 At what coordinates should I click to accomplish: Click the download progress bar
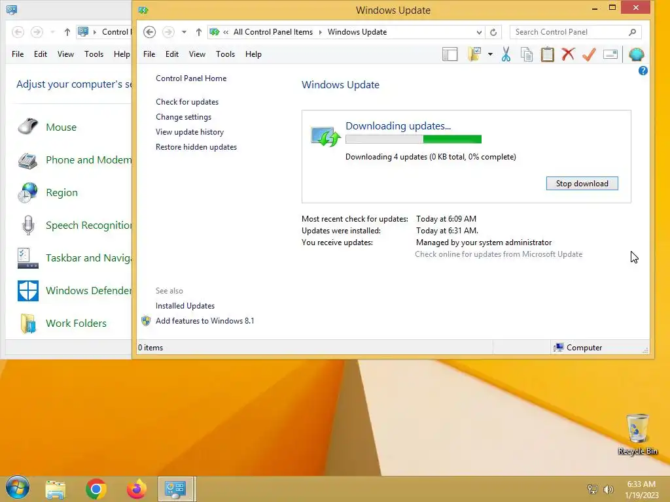[x=414, y=139]
